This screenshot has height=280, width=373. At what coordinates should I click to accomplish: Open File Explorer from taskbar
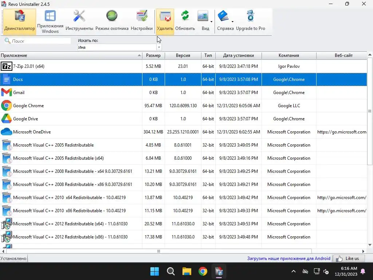[x=187, y=271]
